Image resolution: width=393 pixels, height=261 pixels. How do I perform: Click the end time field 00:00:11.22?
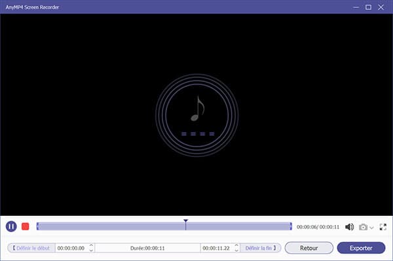[216, 248]
